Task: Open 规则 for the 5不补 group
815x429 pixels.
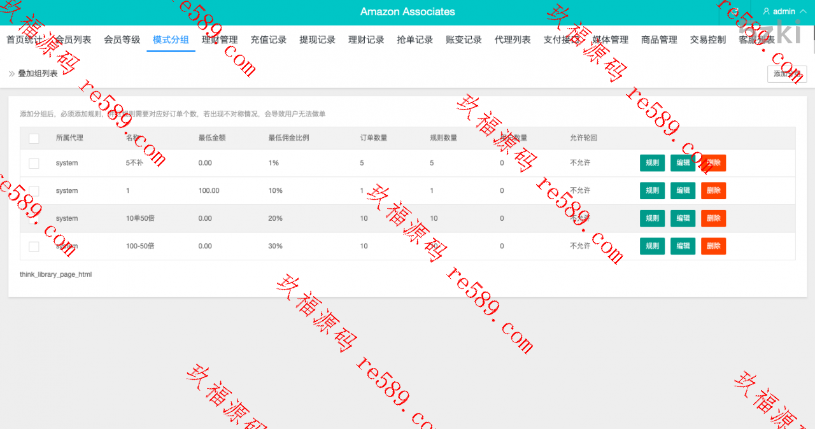Action: tap(652, 163)
